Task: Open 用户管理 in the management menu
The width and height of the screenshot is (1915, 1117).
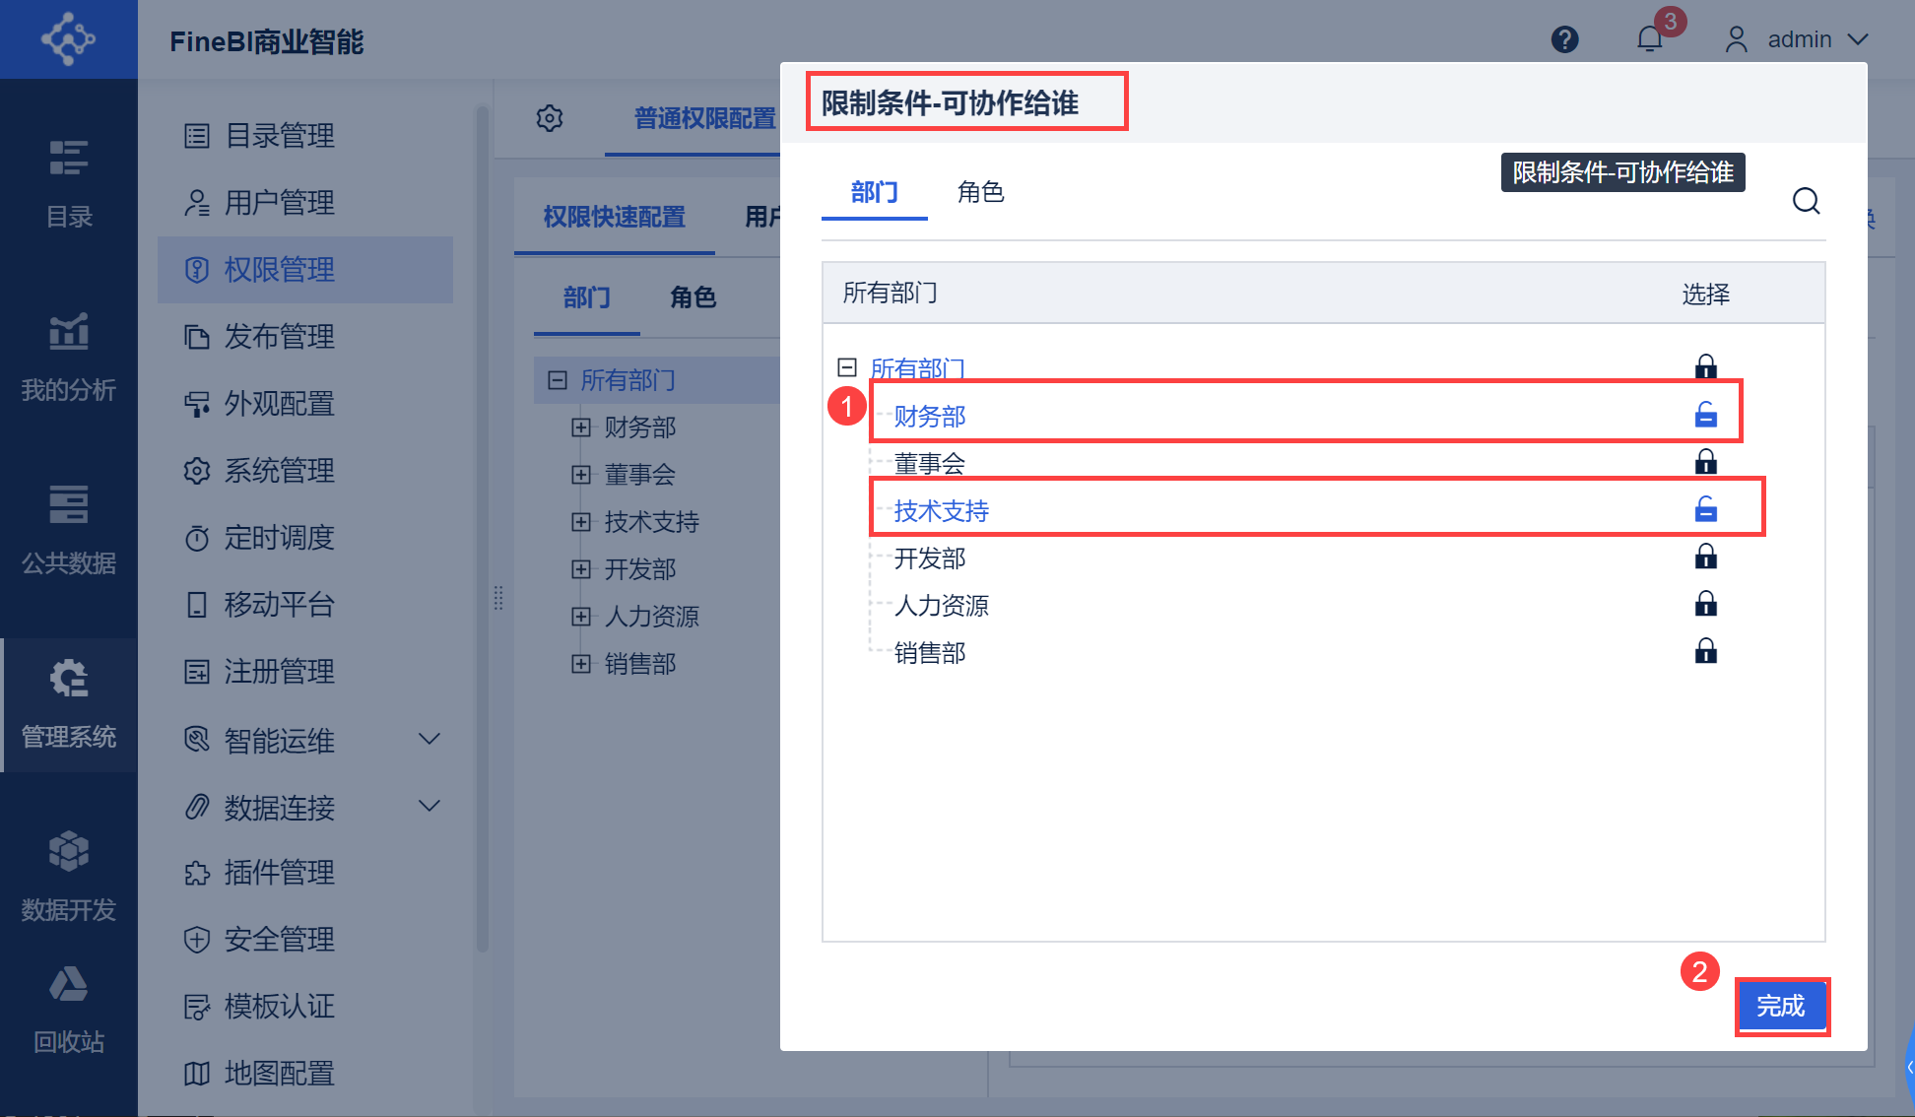Action: 279,202
